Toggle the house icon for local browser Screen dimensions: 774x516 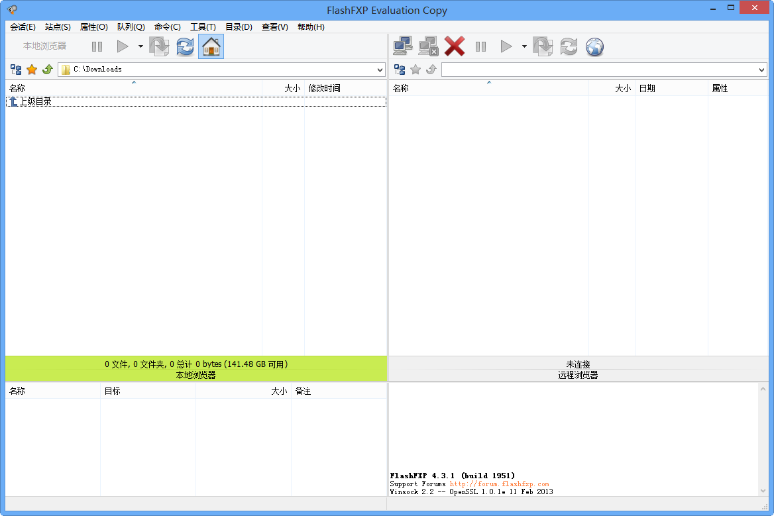pyautogui.click(x=211, y=46)
